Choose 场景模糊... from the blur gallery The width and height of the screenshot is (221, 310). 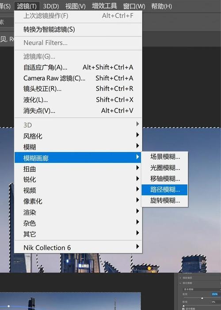164,157
